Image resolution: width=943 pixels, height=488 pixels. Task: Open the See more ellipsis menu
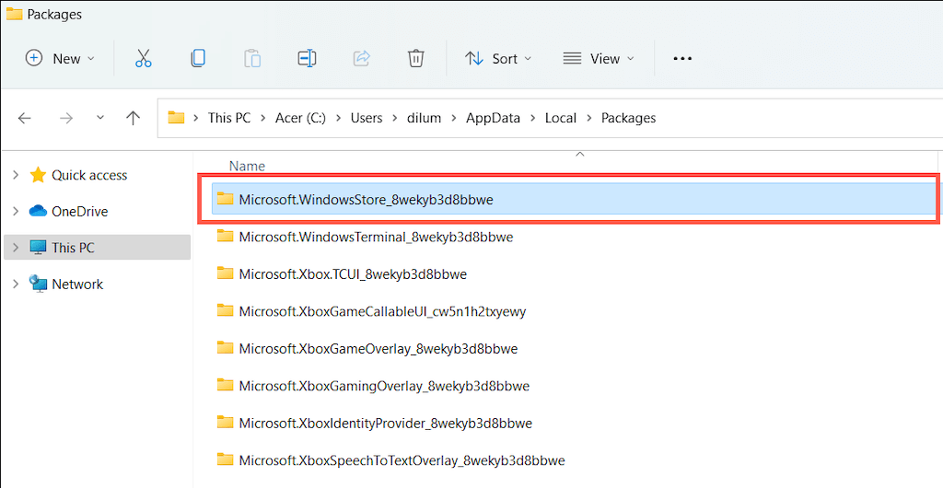[682, 59]
